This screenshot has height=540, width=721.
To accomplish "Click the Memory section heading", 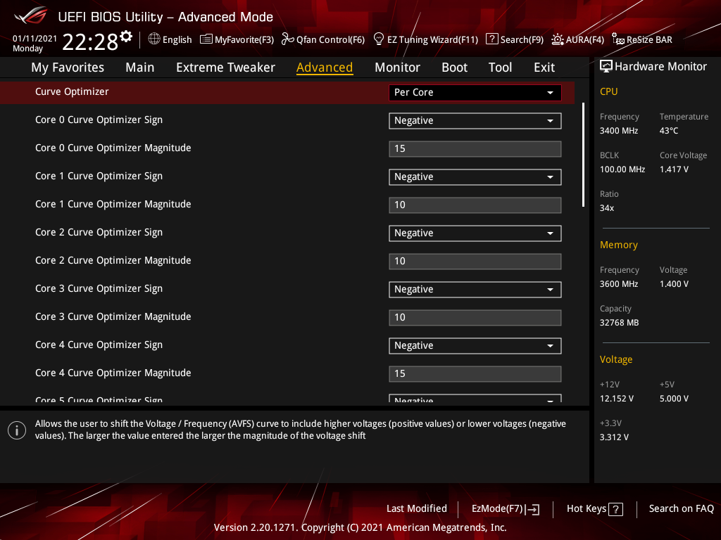I will [x=618, y=245].
